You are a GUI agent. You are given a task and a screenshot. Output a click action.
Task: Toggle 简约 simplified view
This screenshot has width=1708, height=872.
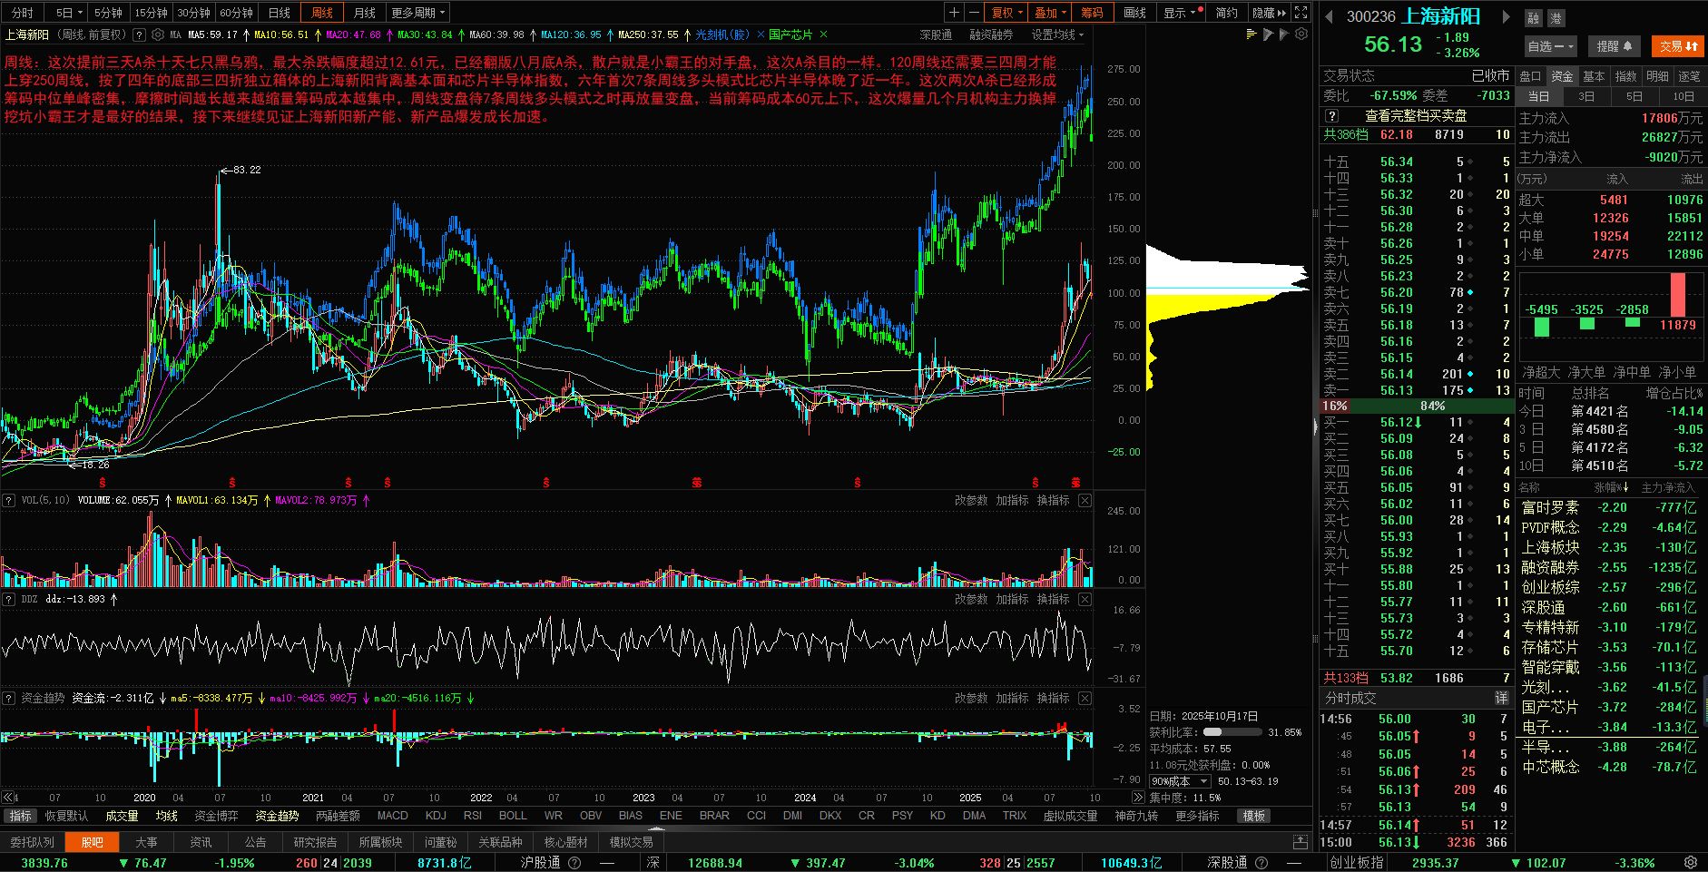[x=1226, y=13]
